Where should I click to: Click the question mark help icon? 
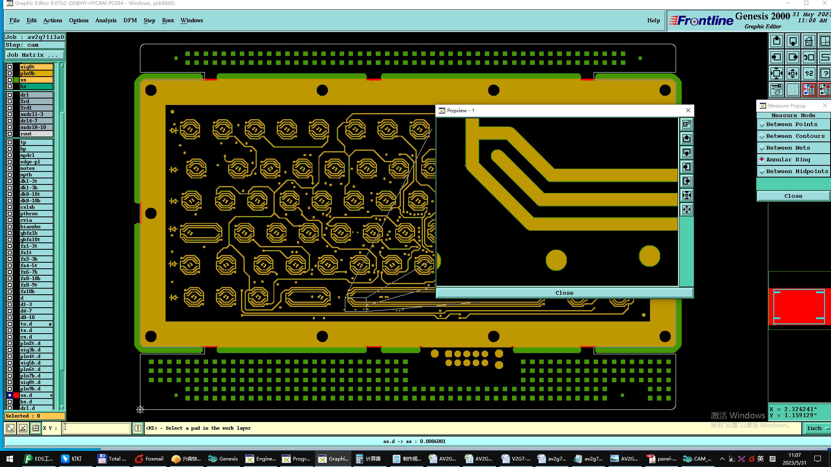pyautogui.click(x=825, y=73)
